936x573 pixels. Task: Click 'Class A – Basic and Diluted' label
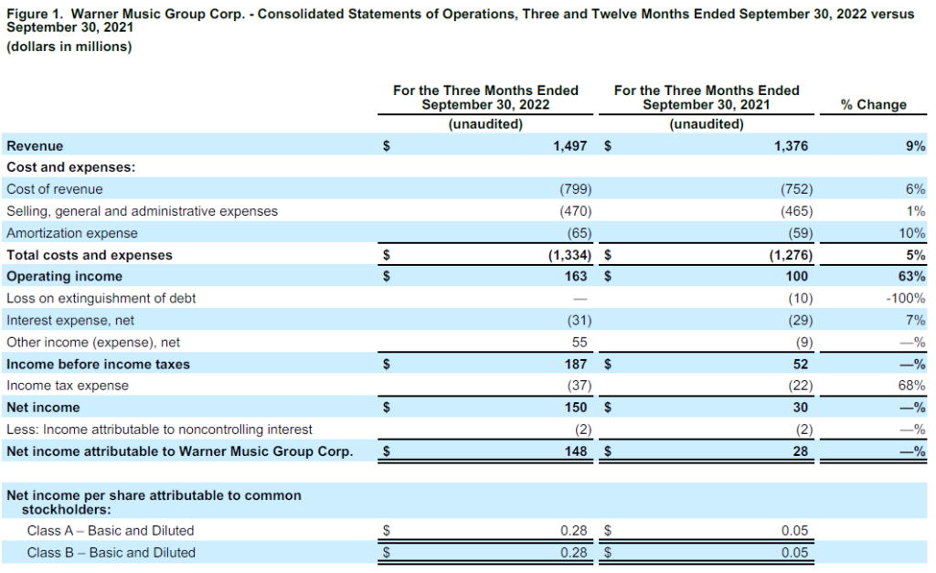(111, 531)
